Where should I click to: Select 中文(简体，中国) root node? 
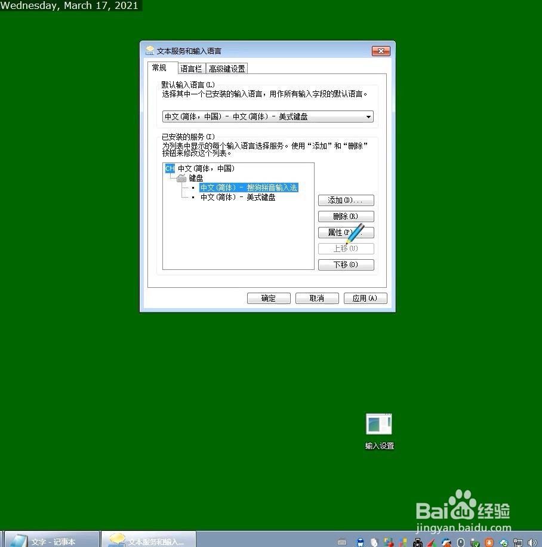206,168
